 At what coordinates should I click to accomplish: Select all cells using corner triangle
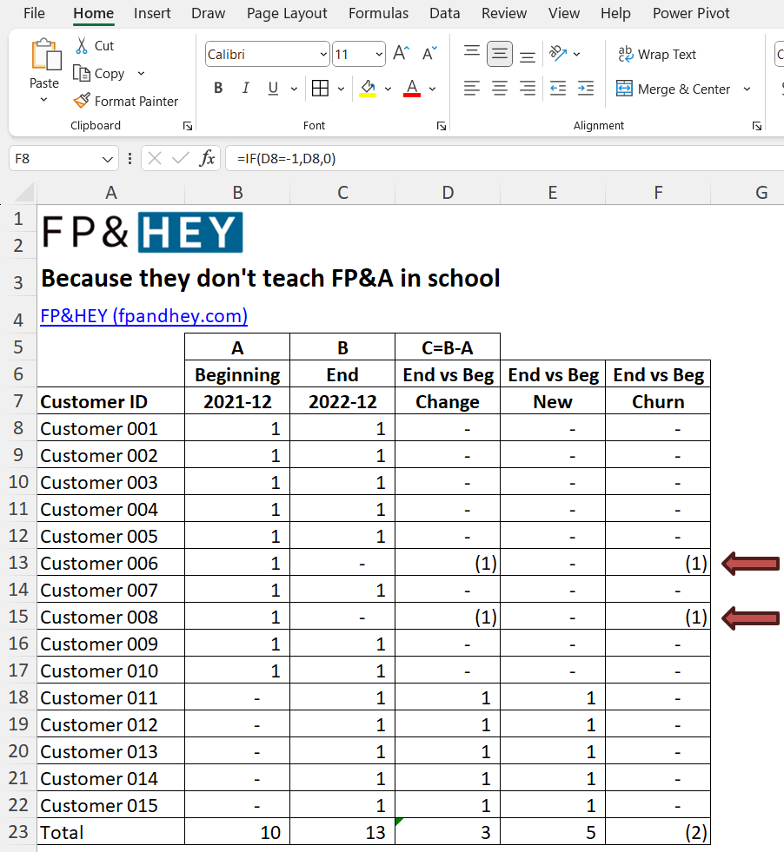tap(23, 192)
